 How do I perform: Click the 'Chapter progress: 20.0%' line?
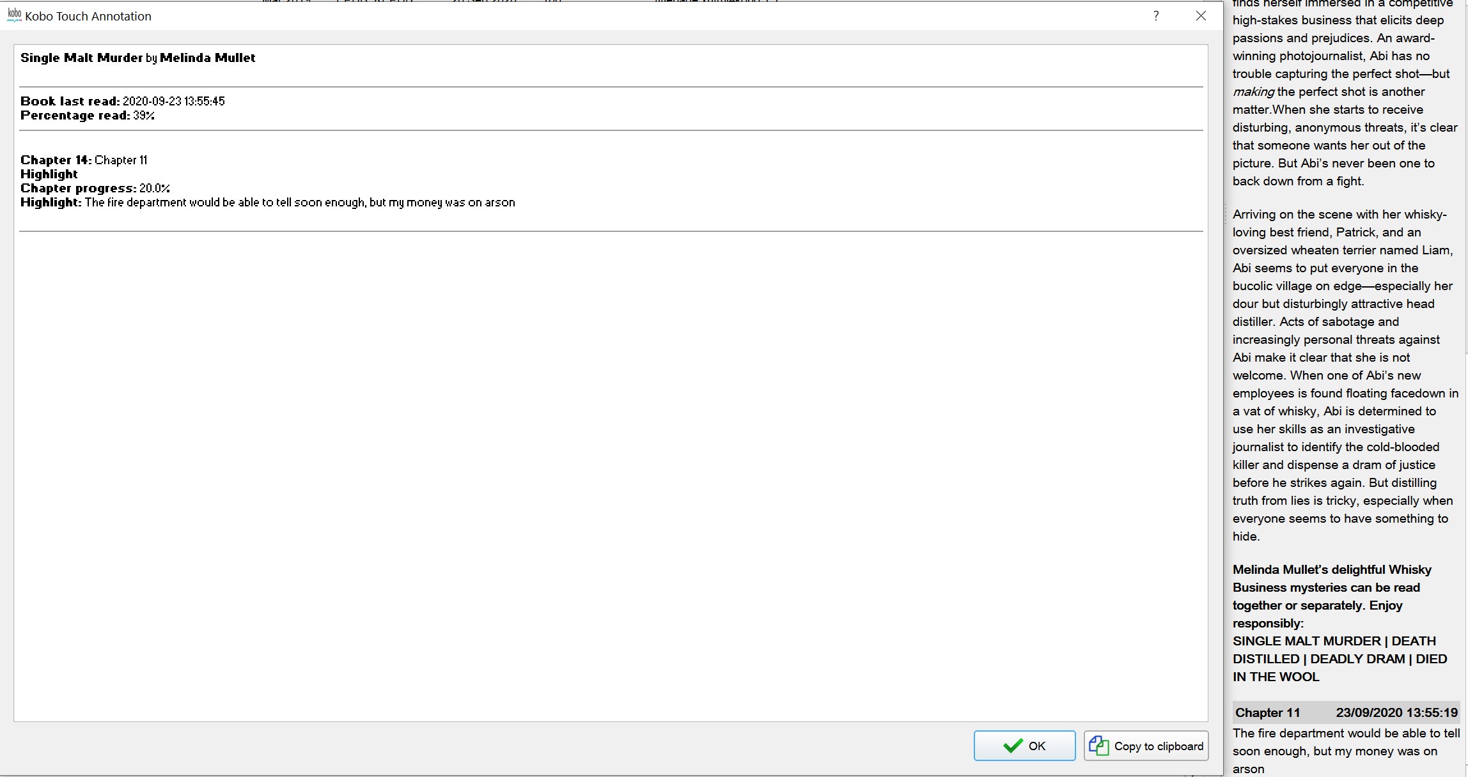[x=95, y=188]
